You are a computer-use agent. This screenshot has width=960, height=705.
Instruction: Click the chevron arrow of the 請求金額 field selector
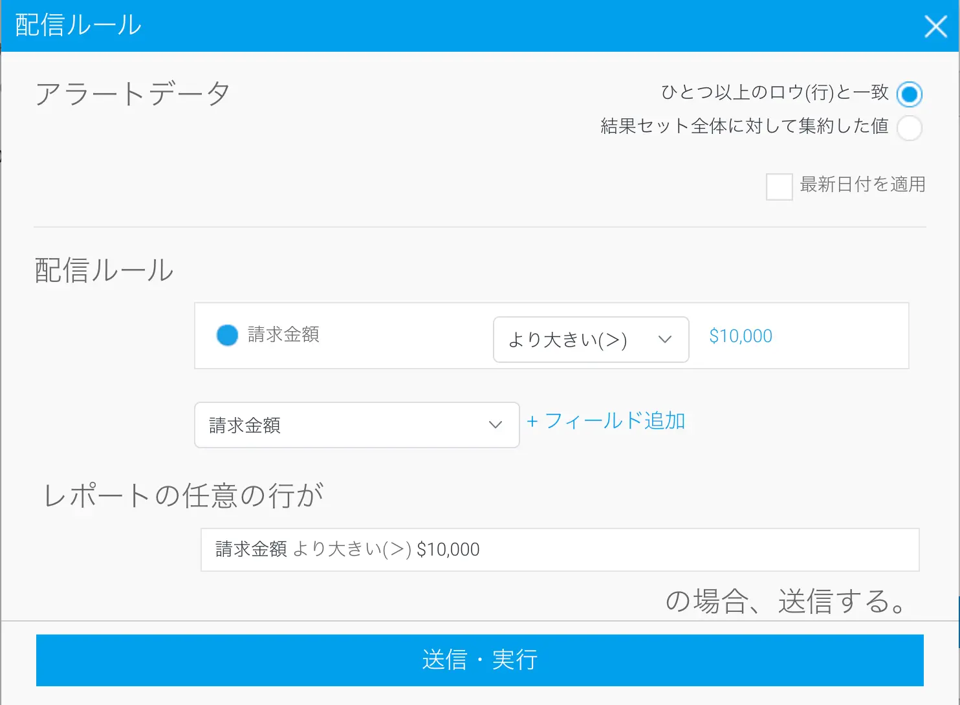[496, 425]
